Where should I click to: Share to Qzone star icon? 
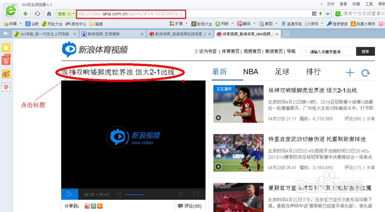click(94, 206)
